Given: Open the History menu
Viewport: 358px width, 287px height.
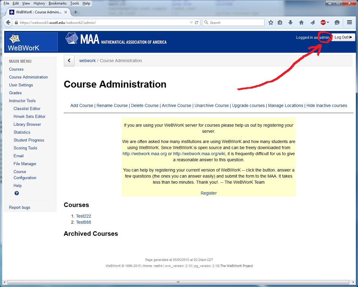Looking at the screenshot, I should coord(39,3).
